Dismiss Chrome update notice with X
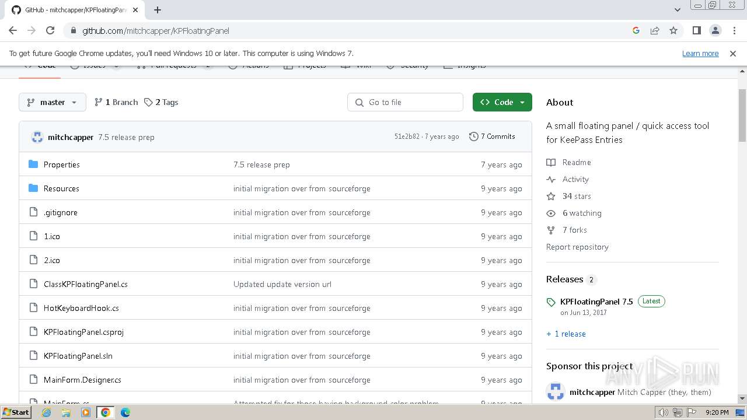747x420 pixels. click(733, 53)
